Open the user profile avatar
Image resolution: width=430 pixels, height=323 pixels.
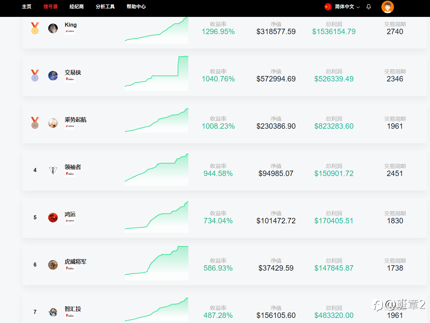click(387, 7)
